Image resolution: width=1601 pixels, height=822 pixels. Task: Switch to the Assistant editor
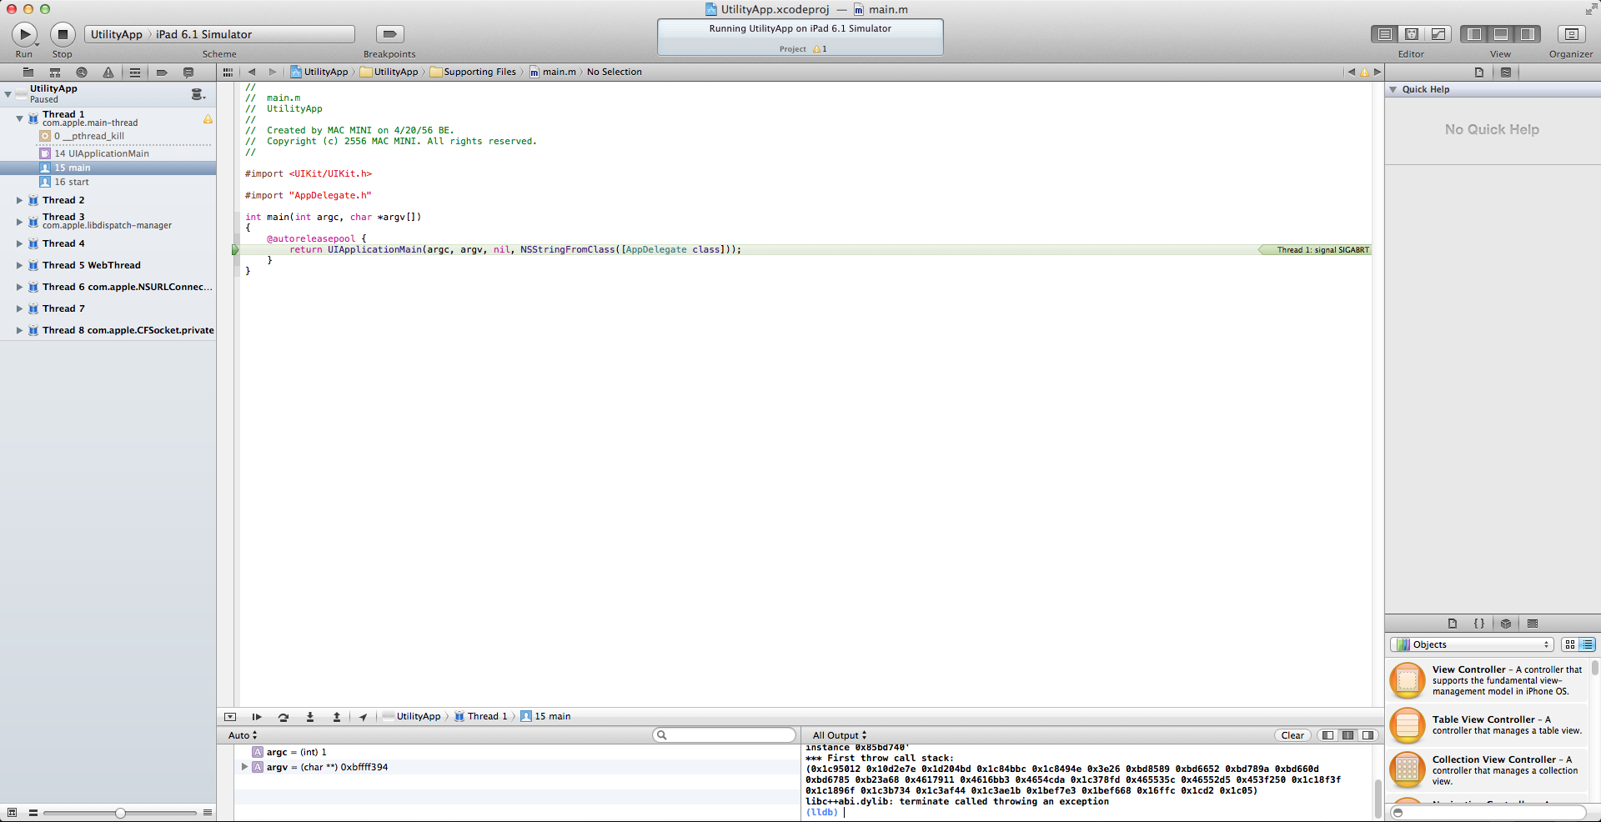1412,34
